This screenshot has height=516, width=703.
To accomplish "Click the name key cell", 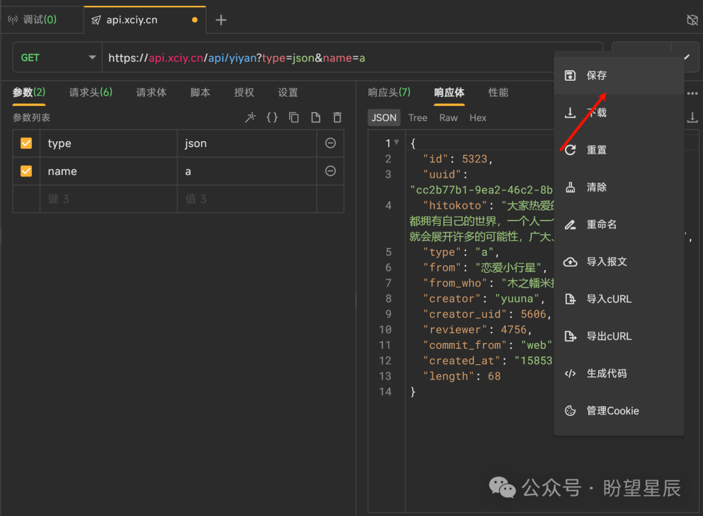I will 109,171.
